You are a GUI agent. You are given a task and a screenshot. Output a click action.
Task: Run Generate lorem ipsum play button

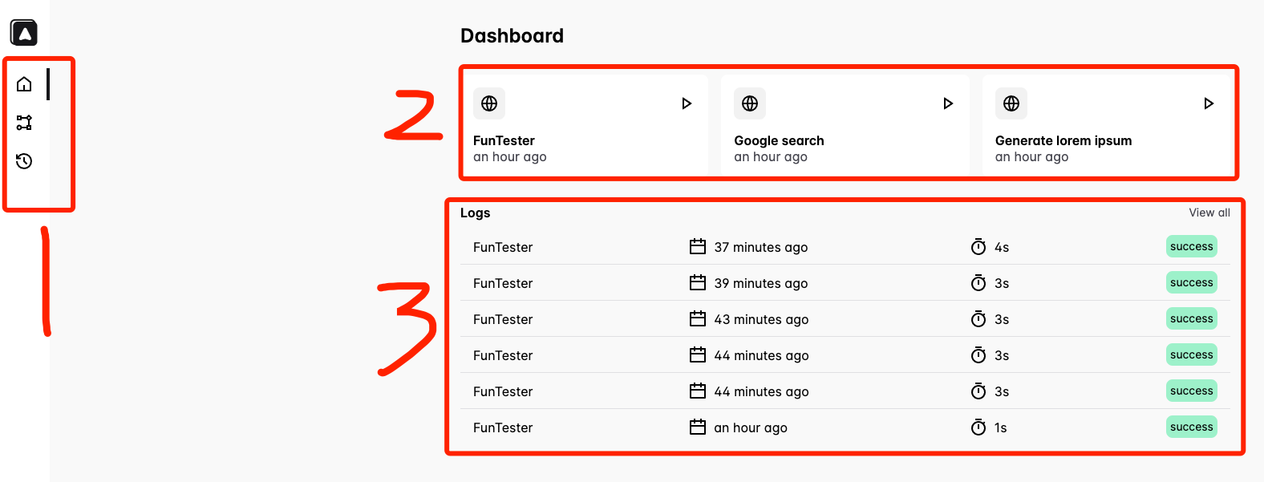pos(1209,103)
